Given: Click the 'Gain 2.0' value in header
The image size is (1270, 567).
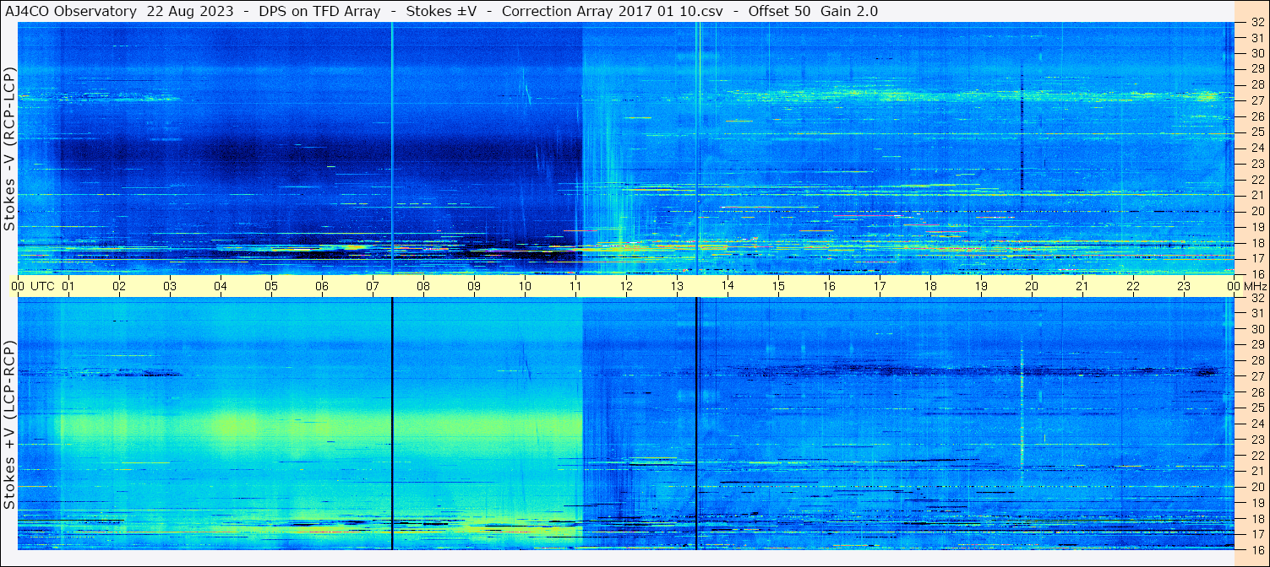Looking at the screenshot, I should tap(849, 11).
